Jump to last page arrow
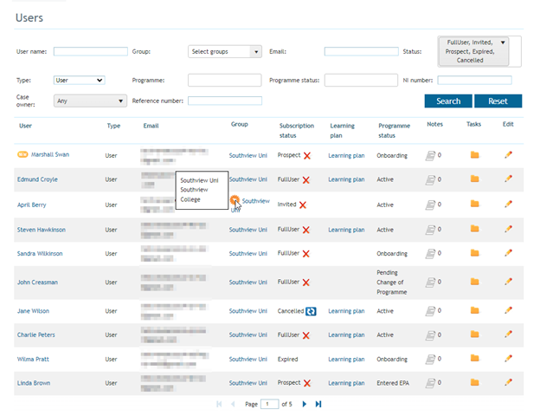This screenshot has height=416, width=540. (318, 404)
